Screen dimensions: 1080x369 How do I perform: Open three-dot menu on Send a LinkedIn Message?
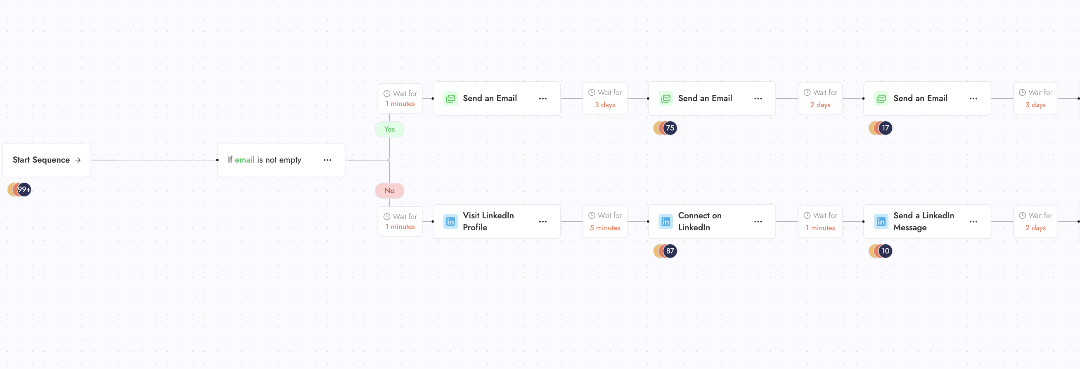(973, 221)
